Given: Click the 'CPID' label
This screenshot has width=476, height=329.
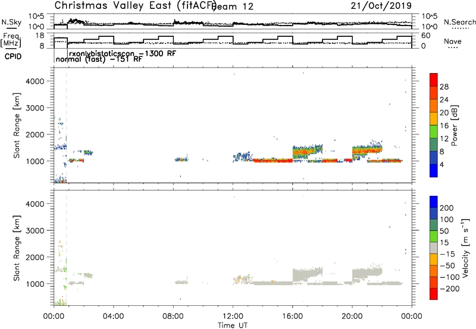Looking at the screenshot, I should pos(13,56).
